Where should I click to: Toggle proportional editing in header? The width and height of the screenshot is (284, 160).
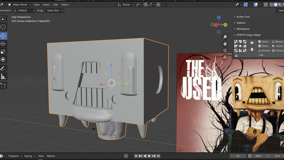click(x=158, y=5)
